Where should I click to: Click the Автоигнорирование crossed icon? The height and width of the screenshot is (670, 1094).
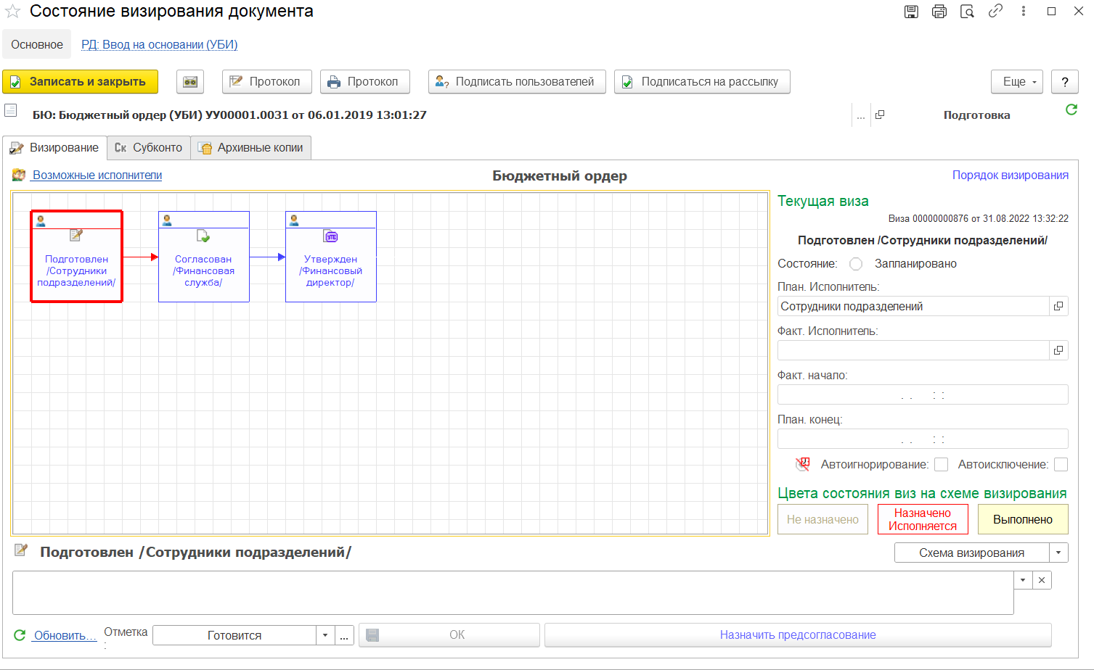point(802,464)
